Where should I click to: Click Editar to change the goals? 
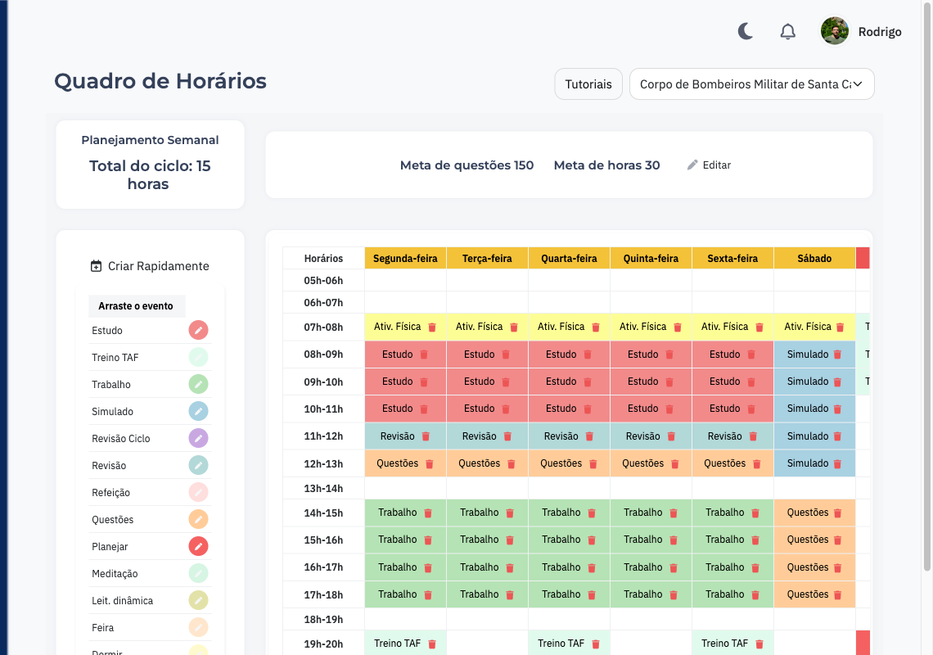coord(709,165)
